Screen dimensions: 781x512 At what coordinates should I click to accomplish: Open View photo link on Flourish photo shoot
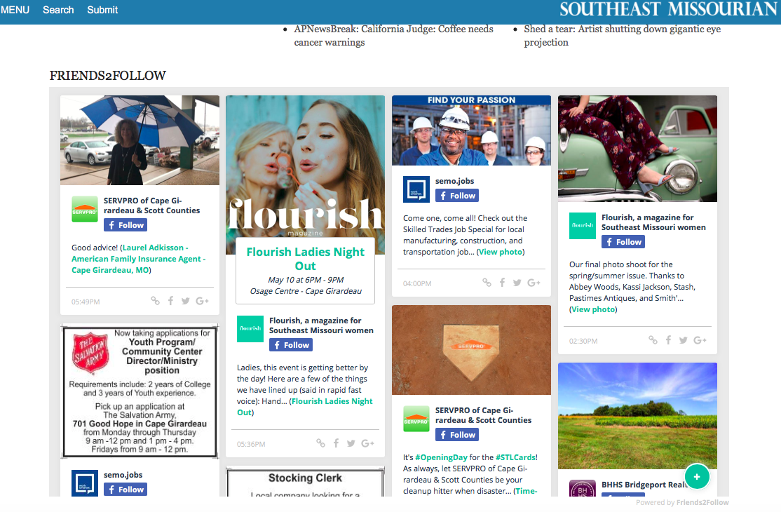coord(593,309)
